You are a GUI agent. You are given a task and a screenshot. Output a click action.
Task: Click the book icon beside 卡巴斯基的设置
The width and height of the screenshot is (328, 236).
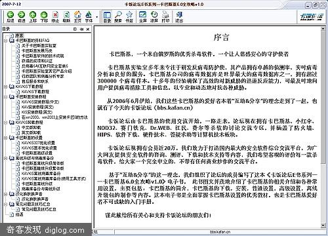click(12, 138)
